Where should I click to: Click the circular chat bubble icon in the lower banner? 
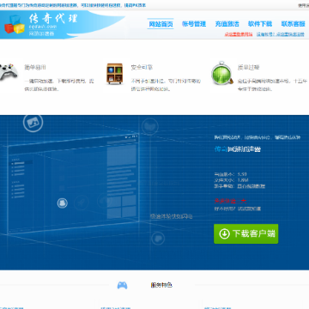pyautogui.click(x=158, y=238)
